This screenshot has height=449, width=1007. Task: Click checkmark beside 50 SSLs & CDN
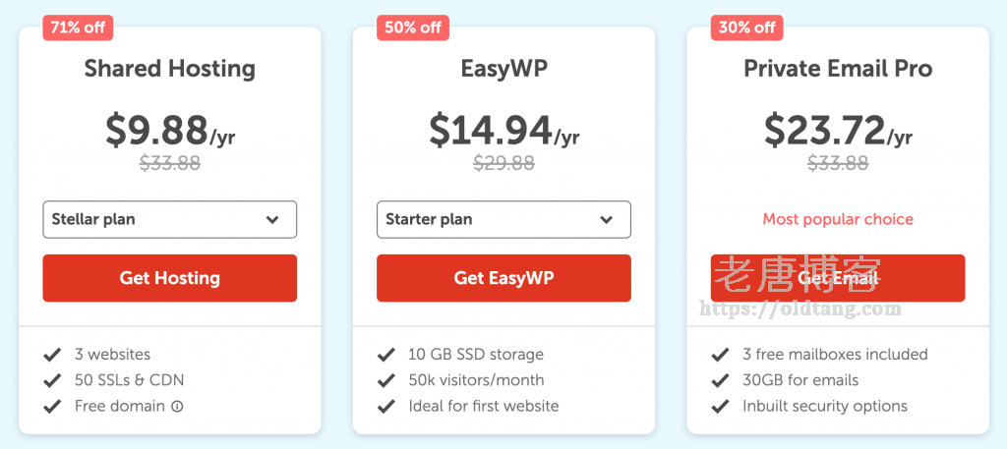coord(51,380)
